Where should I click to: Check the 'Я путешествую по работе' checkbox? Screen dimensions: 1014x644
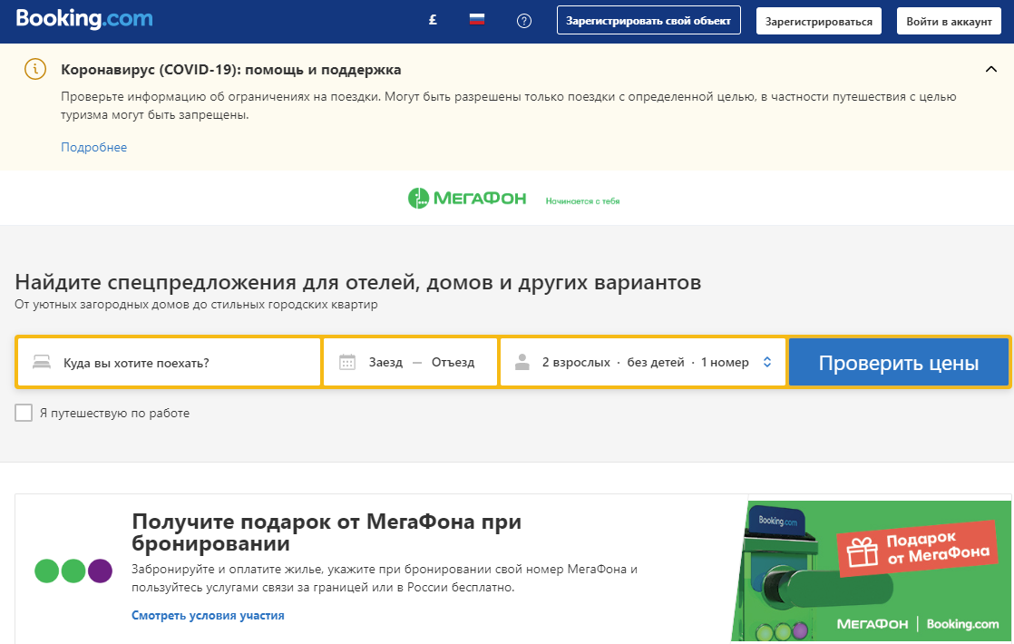(24, 413)
